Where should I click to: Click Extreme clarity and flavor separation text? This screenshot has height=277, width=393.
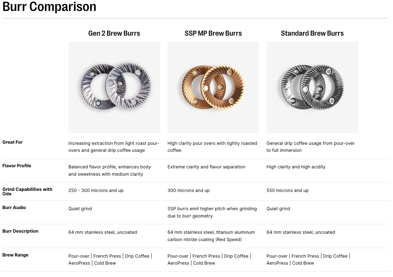pos(206,167)
